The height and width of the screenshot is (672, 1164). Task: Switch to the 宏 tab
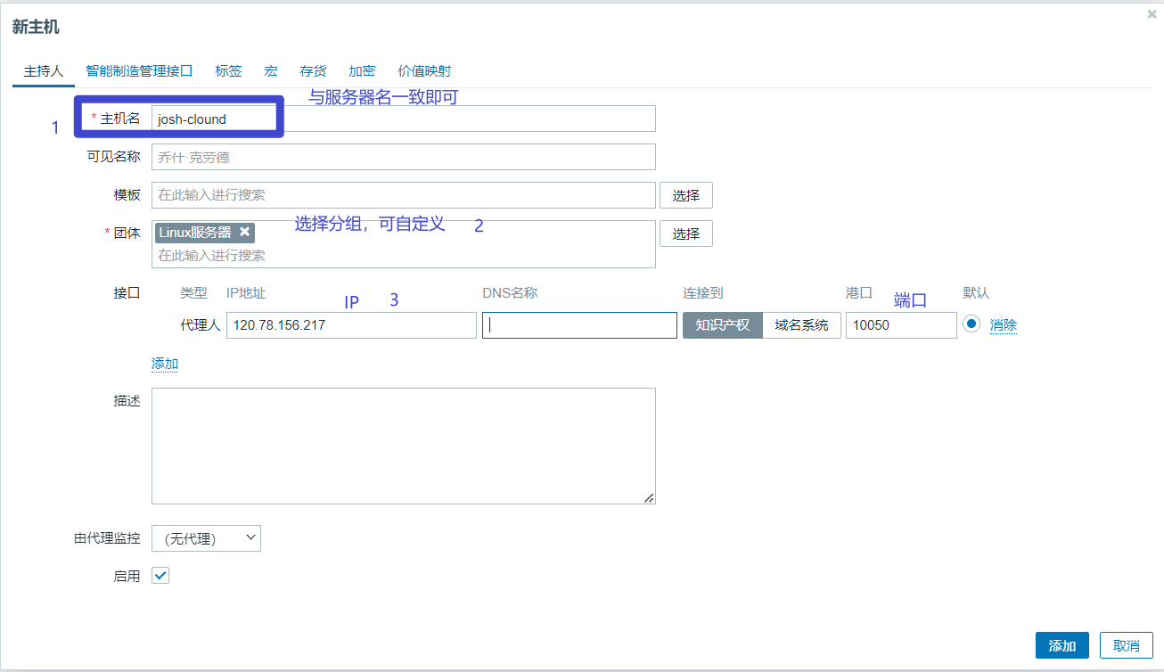[x=270, y=70]
